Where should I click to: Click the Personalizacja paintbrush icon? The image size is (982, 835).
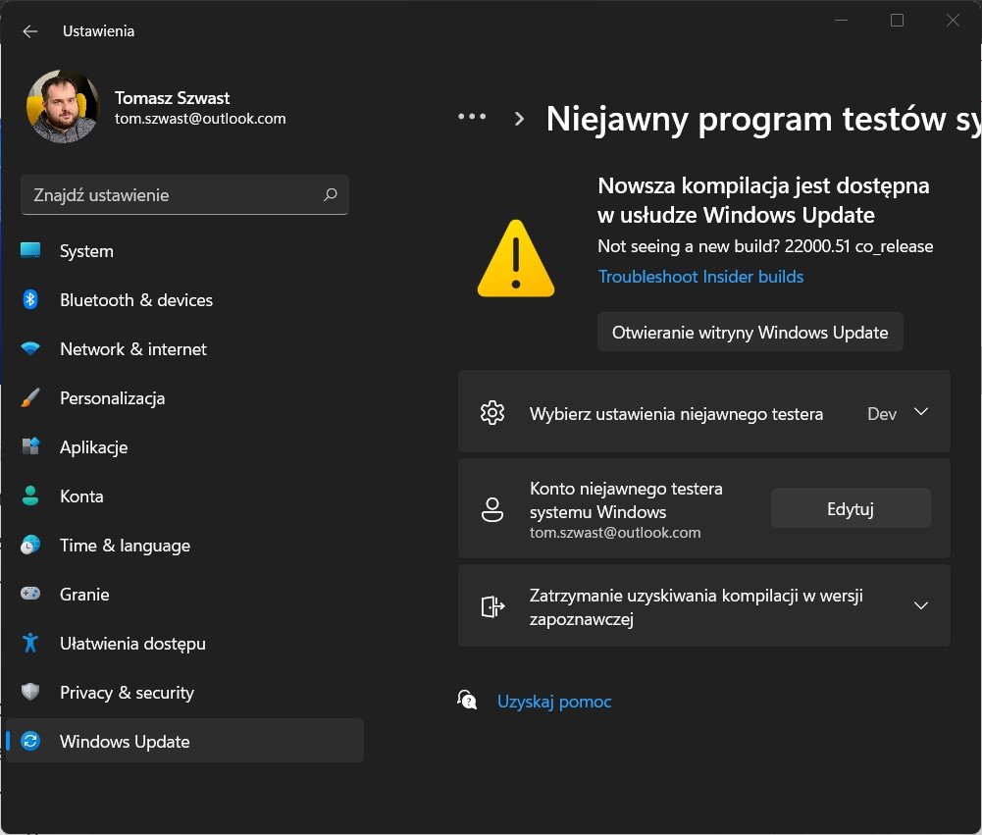[30, 397]
